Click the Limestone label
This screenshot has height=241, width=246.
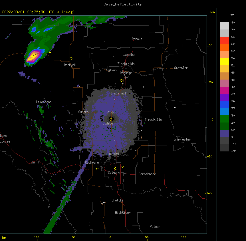44,102
